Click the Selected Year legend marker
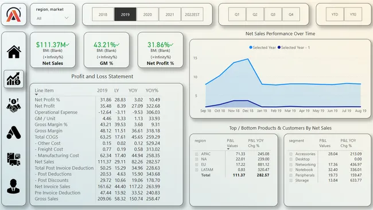 point(251,48)
